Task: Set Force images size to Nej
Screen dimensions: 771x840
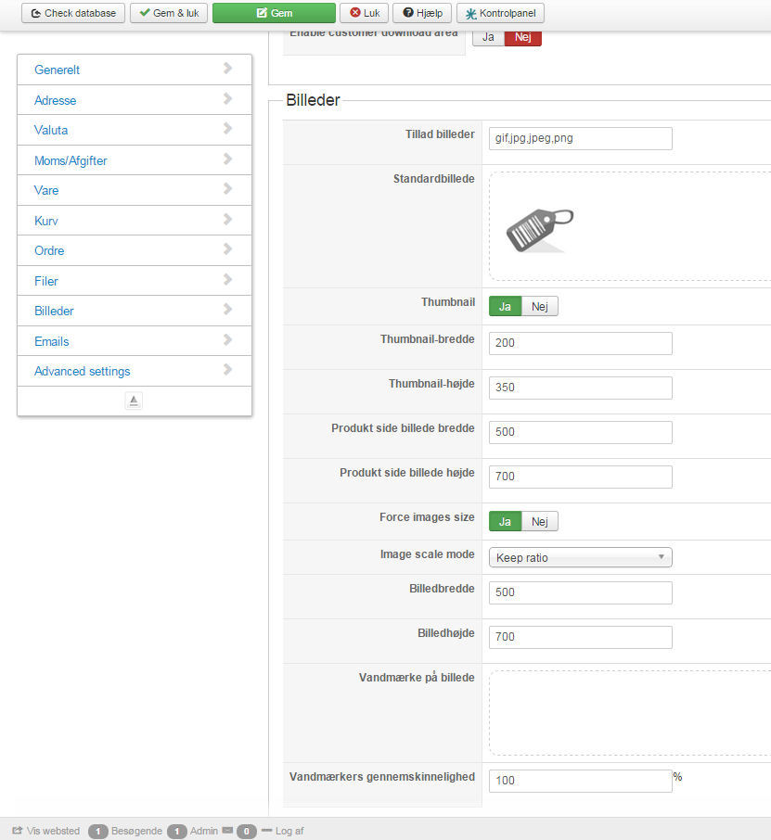Action: pos(540,522)
